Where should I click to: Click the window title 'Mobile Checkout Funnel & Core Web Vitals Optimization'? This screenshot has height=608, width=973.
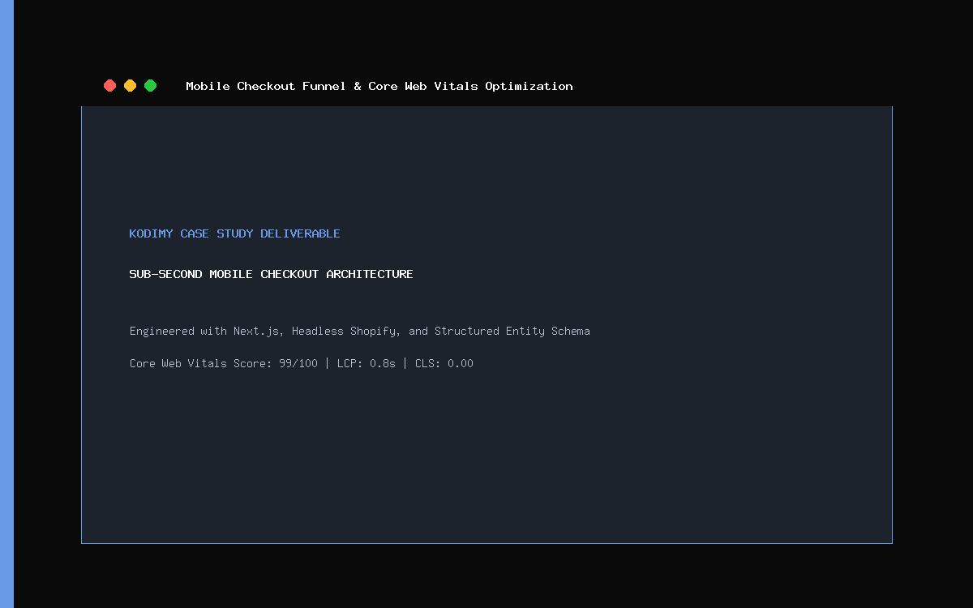(x=379, y=86)
